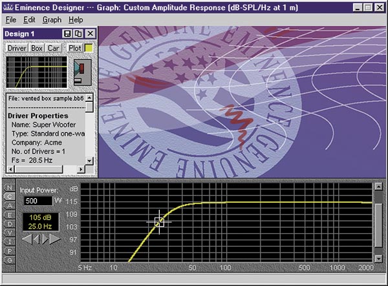Click the graph scrollbar up arrow
388x286 pixels.
tap(378, 186)
